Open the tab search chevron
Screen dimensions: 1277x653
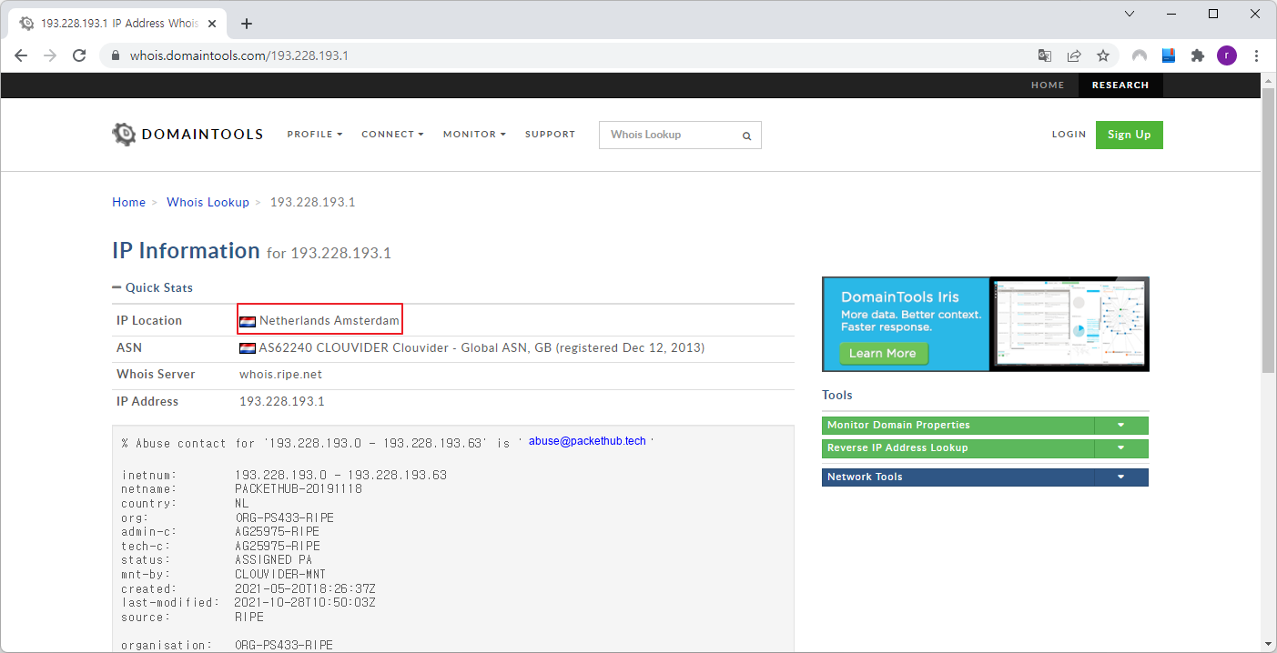tap(1130, 14)
